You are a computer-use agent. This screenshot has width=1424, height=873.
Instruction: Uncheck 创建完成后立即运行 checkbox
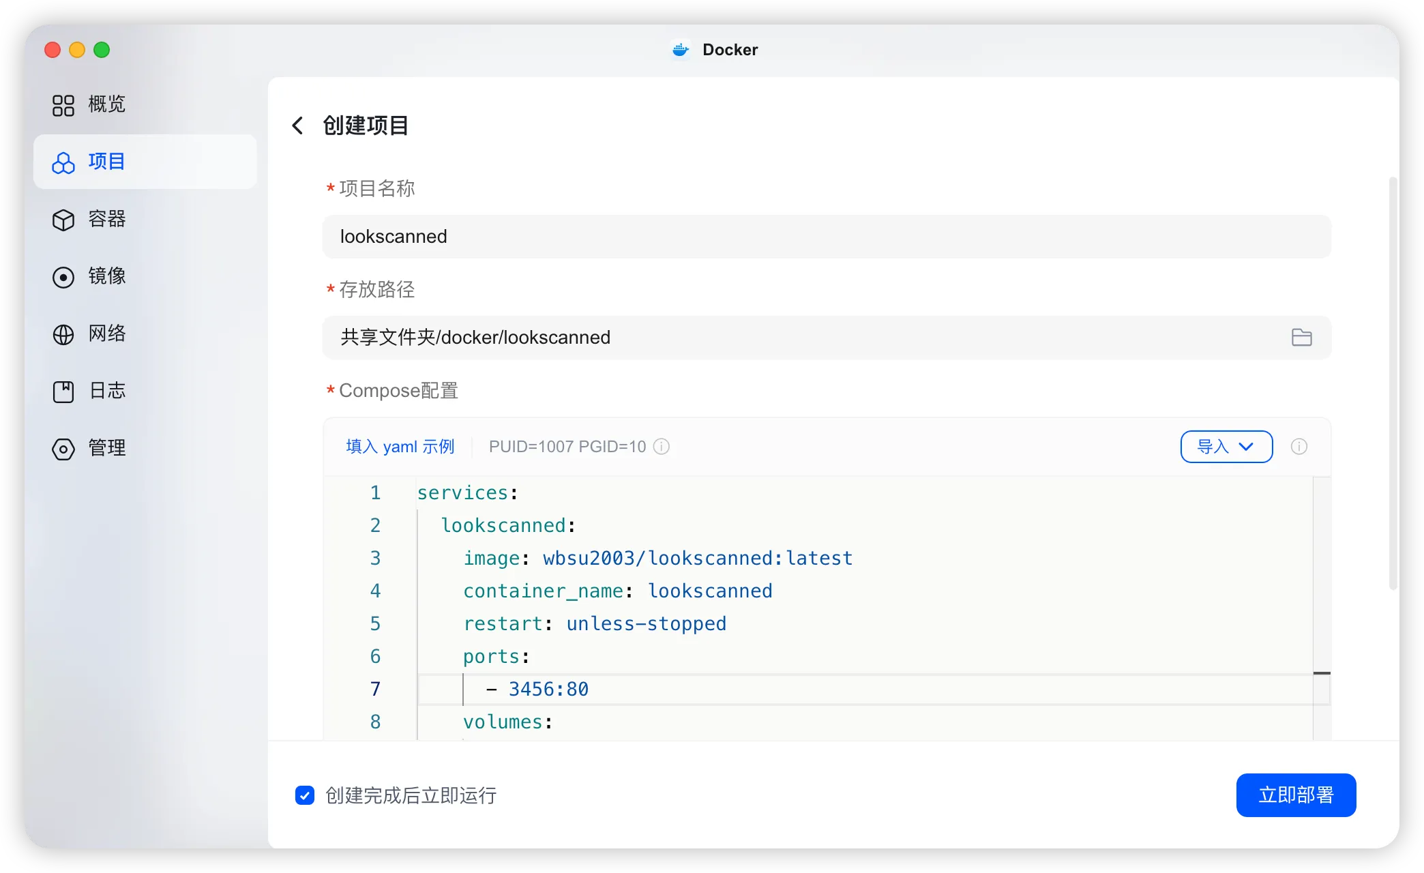tap(305, 795)
